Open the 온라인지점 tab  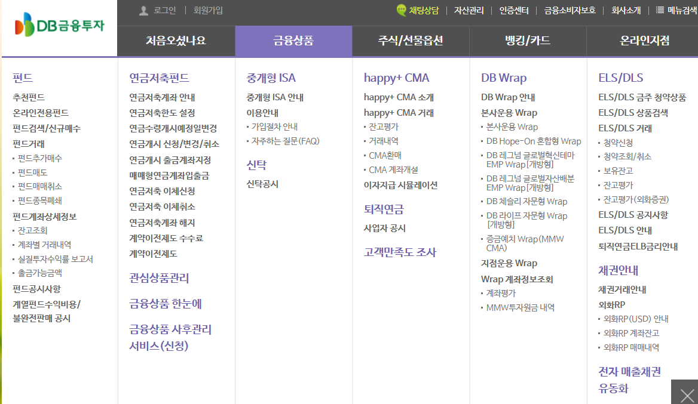pos(643,41)
